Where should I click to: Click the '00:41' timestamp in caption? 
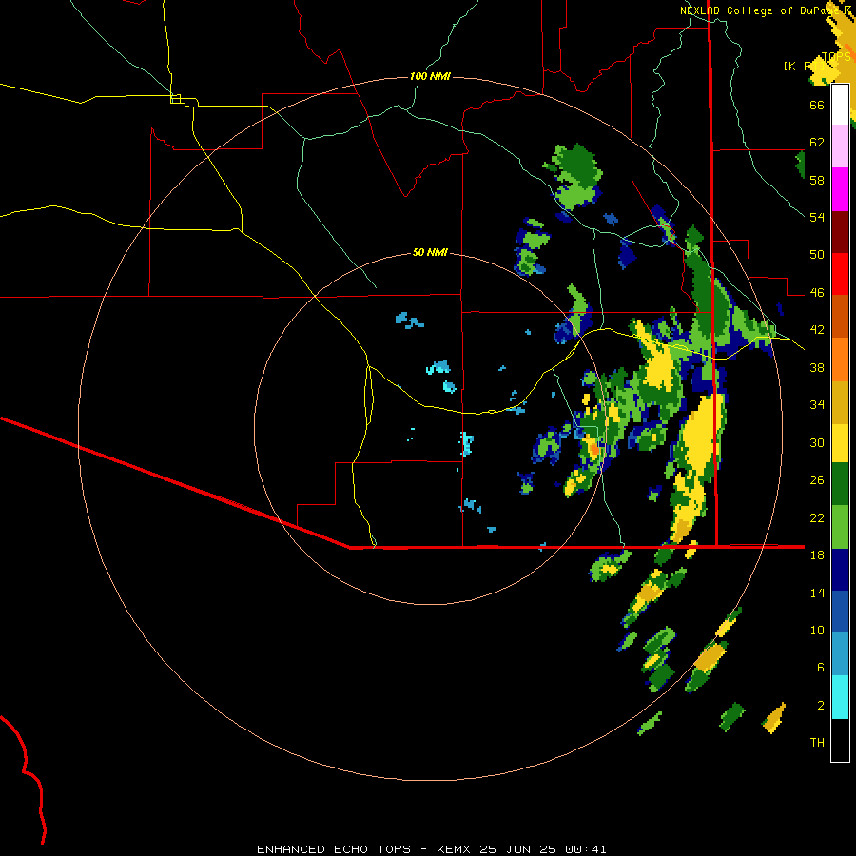tap(586, 849)
